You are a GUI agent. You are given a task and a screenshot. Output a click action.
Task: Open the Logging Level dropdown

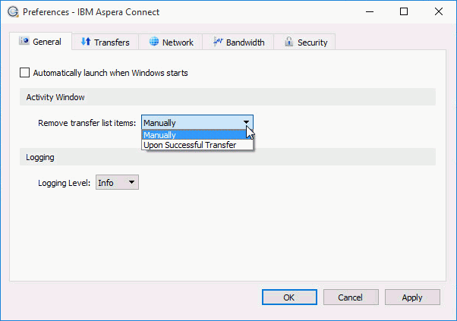click(x=117, y=182)
